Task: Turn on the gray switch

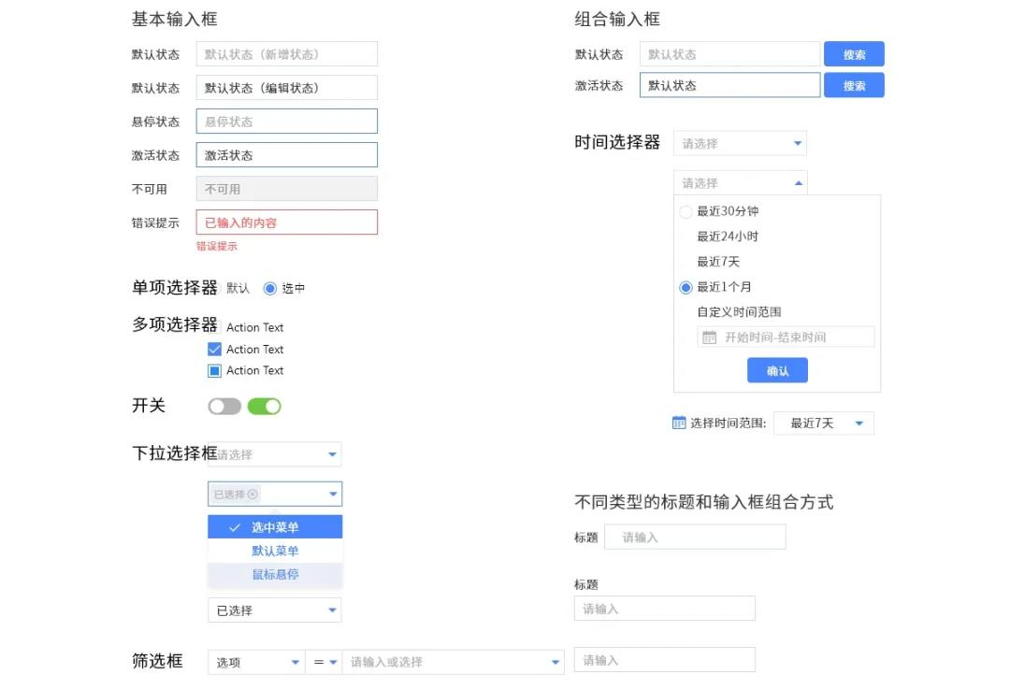Action: [x=224, y=407]
